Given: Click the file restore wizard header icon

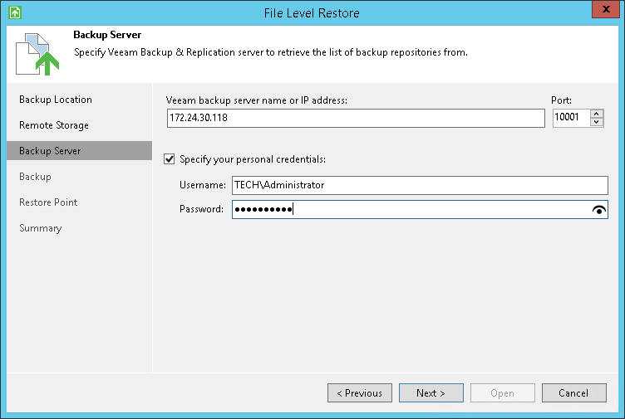Looking at the screenshot, I should coord(37,55).
